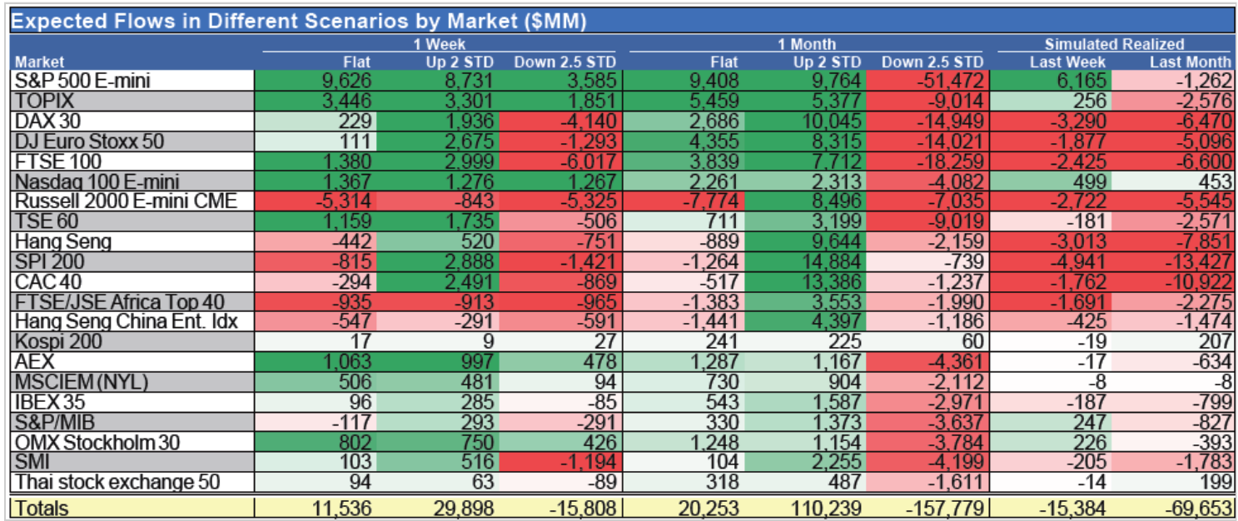
Task: Click the 1 Month group header
Action: [806, 45]
